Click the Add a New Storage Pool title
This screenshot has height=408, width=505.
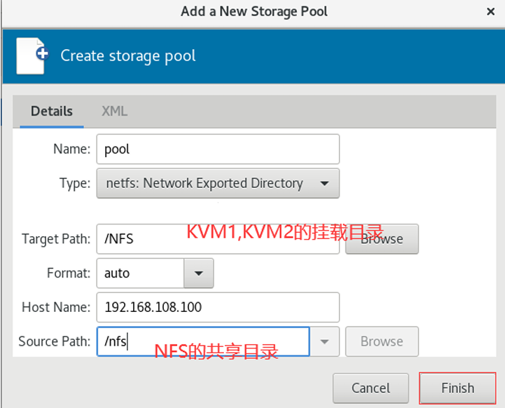click(254, 12)
